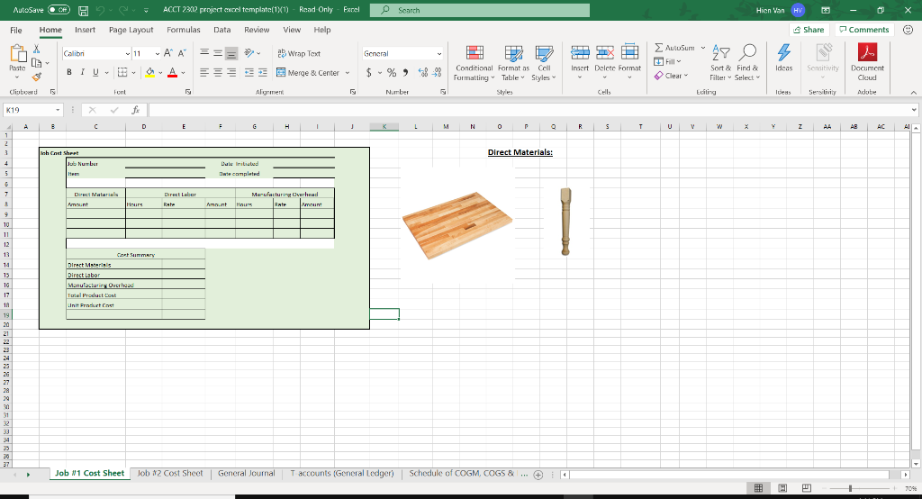Apply yellow Fill Color

[150, 72]
